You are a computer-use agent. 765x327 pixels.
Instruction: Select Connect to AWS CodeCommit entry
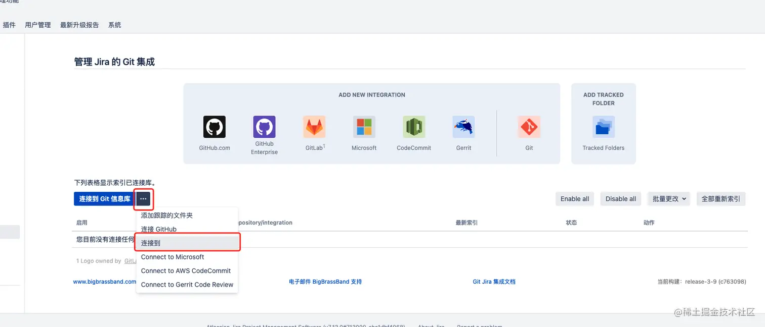(187, 270)
